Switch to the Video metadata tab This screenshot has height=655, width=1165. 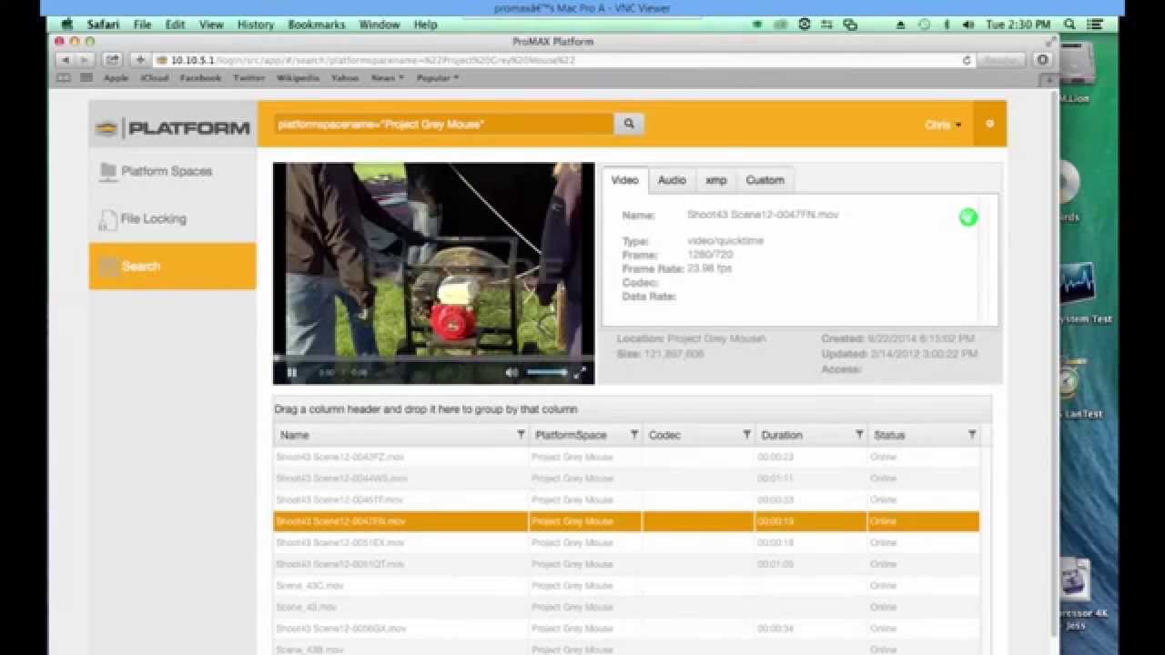(624, 180)
